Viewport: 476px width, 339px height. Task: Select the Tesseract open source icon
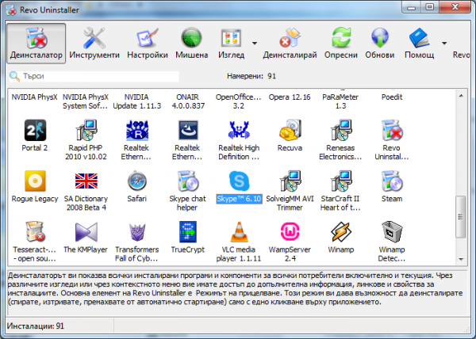coord(35,232)
